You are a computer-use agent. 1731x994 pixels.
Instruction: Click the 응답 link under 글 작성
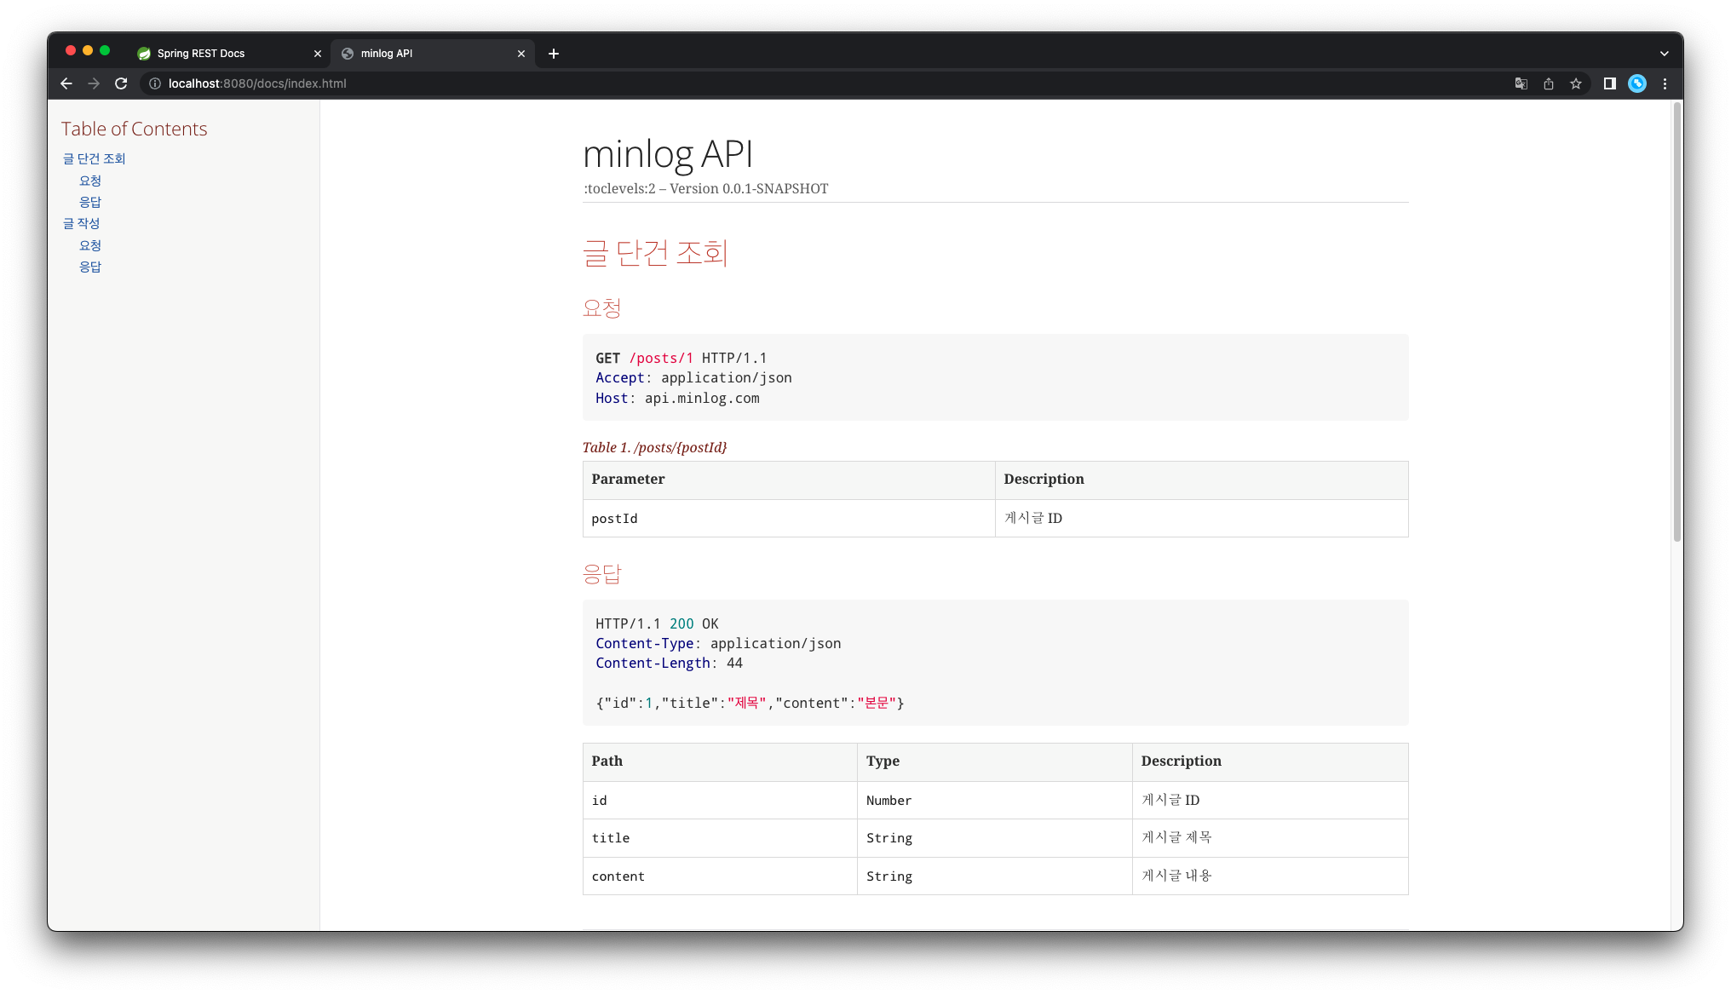(89, 267)
